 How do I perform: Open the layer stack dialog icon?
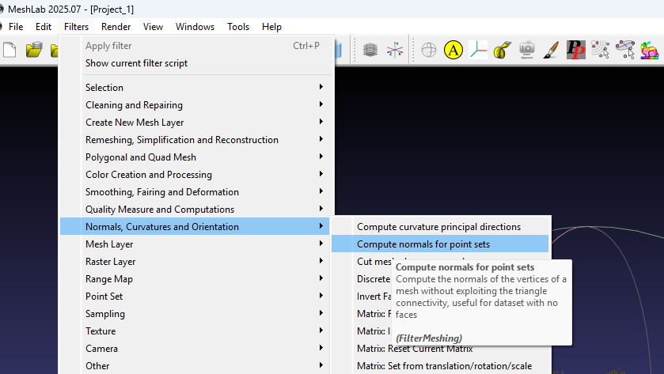coord(370,50)
